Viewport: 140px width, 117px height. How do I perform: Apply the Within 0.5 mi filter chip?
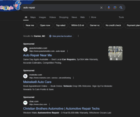pyautogui.click(x=77, y=25)
